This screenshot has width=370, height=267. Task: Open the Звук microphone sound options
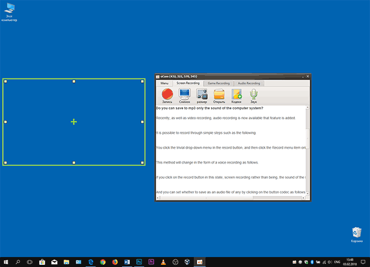click(253, 96)
